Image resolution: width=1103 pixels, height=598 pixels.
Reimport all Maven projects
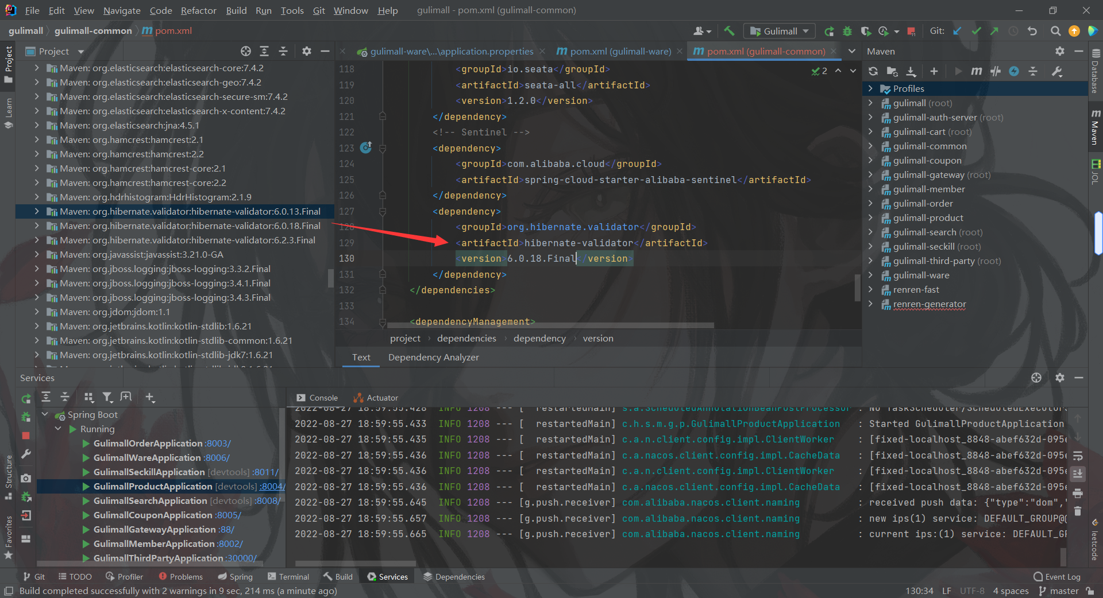(873, 71)
